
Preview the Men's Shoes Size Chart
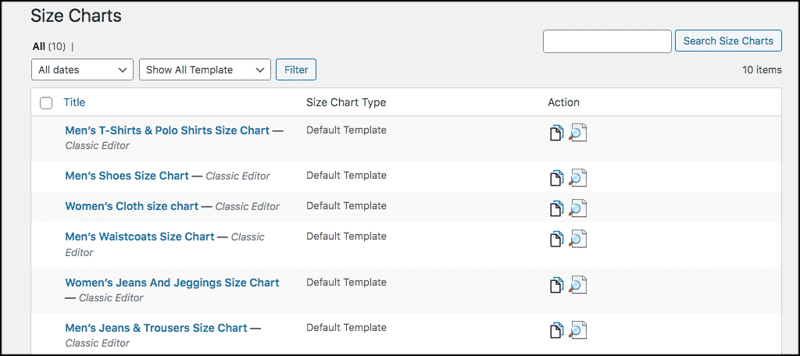577,178
